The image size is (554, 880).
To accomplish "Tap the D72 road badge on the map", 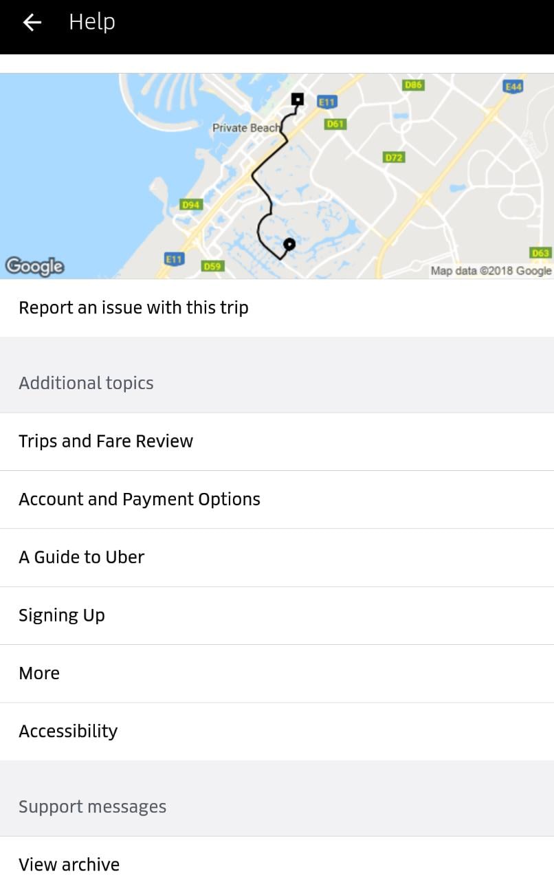I will 394,157.
